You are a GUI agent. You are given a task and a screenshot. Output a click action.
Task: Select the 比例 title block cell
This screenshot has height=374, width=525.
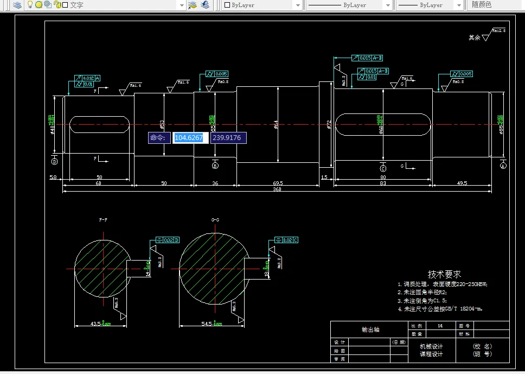pos(417,326)
